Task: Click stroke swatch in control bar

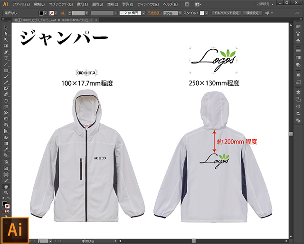Action: 52,13
